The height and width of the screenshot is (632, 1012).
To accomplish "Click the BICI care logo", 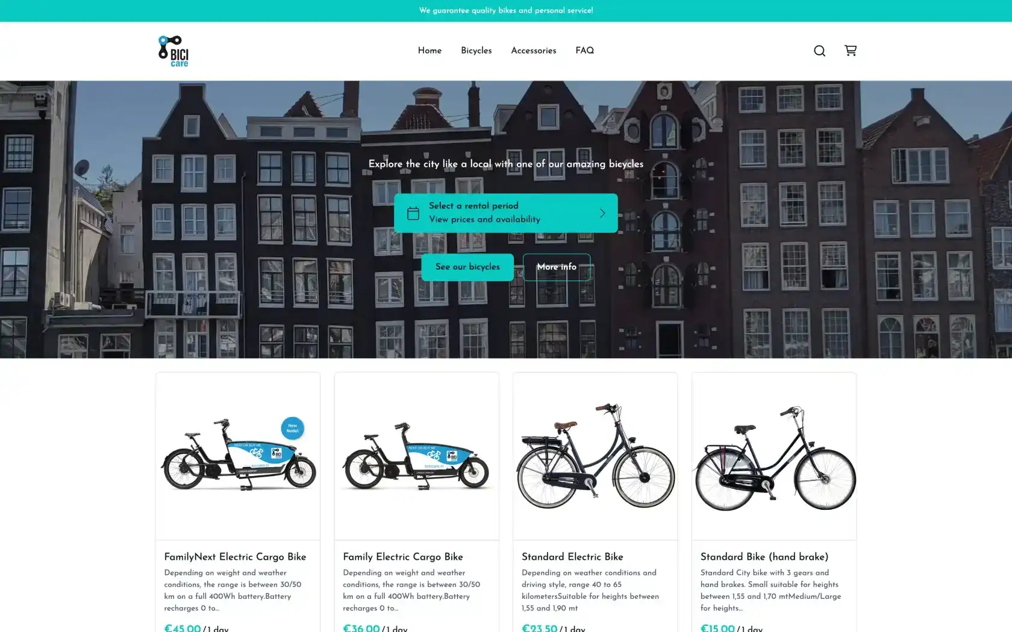I will tap(172, 51).
